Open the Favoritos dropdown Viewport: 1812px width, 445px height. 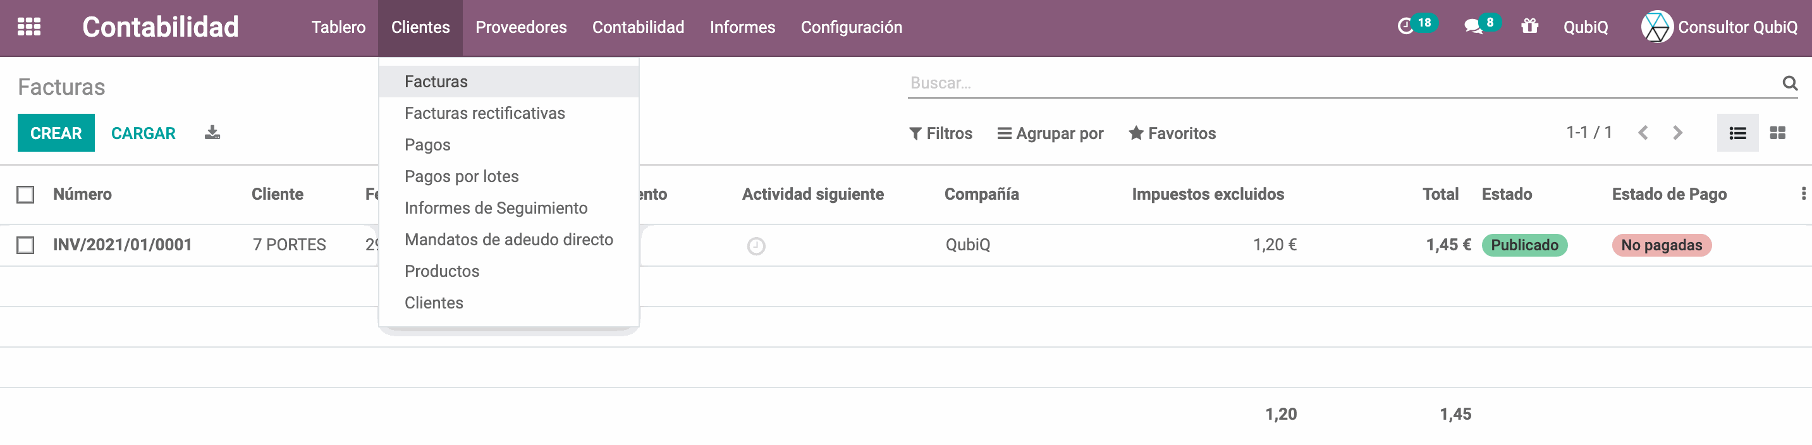tap(1172, 133)
